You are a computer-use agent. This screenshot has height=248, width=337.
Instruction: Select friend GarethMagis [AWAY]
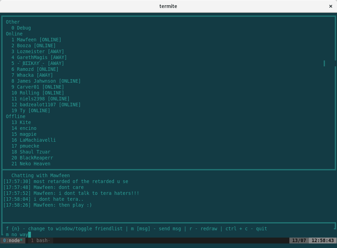(x=39, y=57)
